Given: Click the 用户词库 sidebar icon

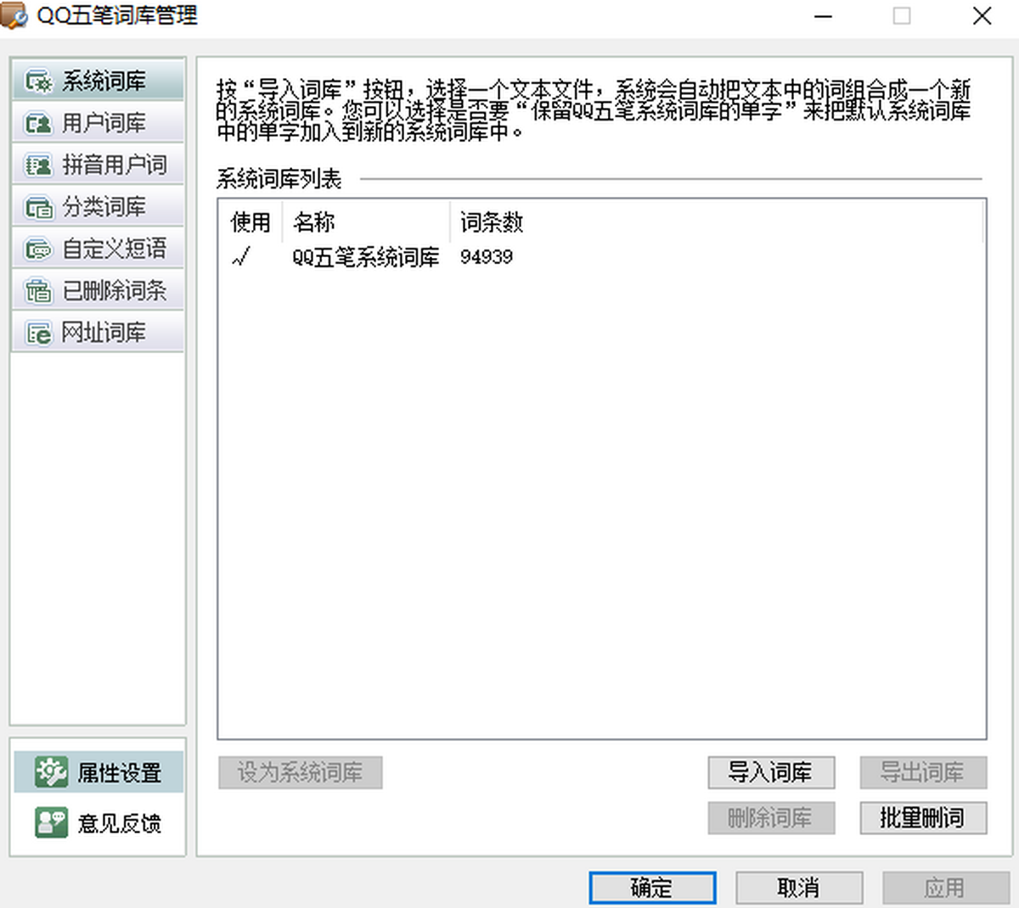Looking at the screenshot, I should (38, 124).
